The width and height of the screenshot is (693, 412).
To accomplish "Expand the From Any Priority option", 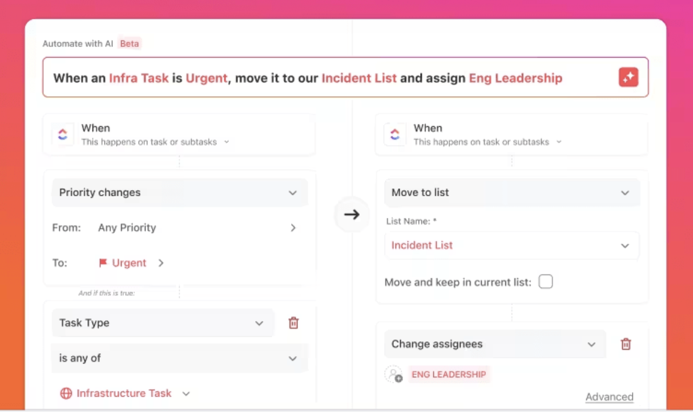I will coord(293,228).
